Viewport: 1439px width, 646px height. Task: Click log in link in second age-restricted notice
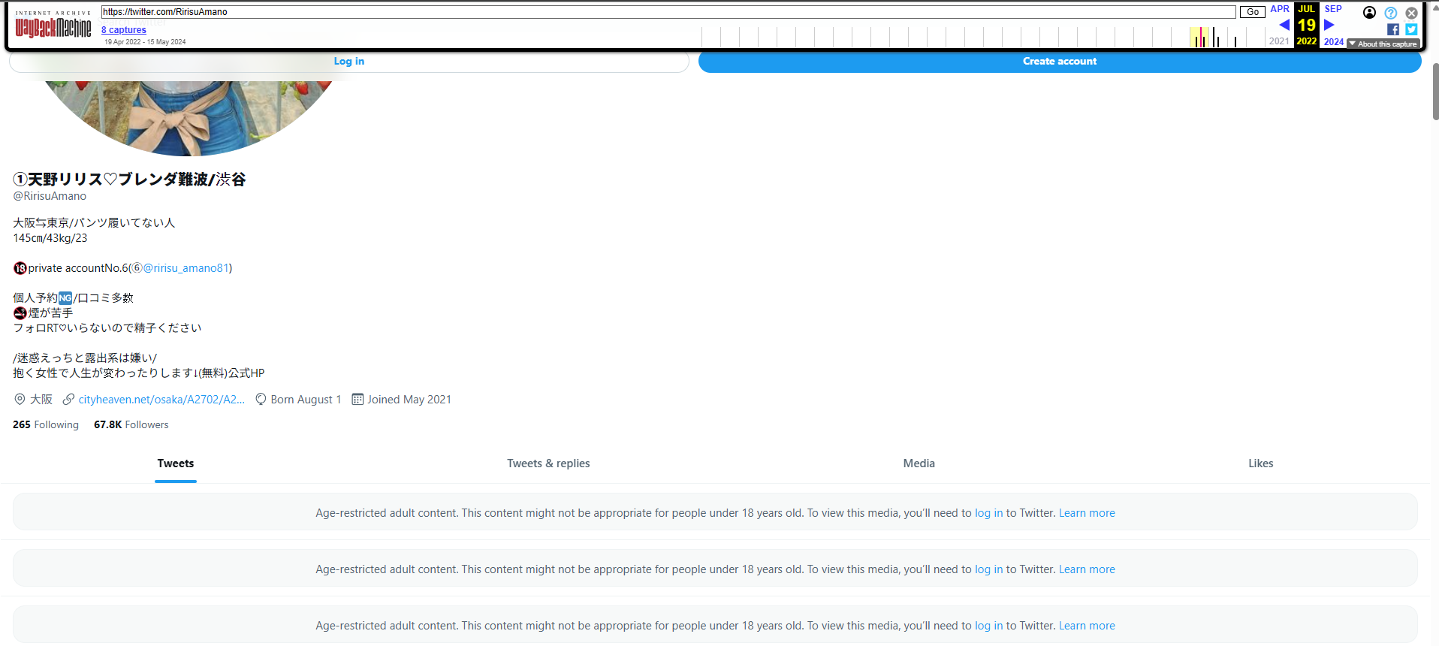pyautogui.click(x=988, y=569)
